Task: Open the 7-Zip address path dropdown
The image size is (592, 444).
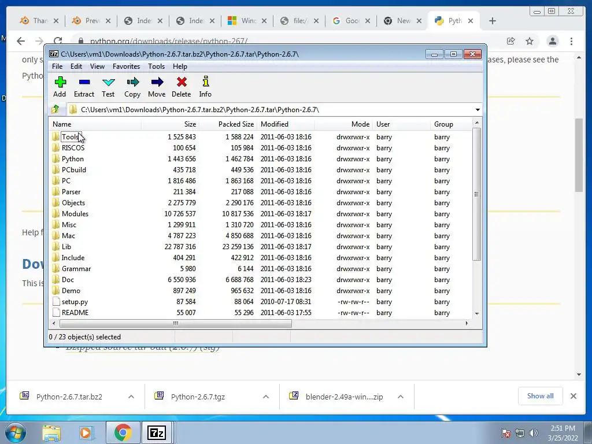Action: [x=478, y=109]
